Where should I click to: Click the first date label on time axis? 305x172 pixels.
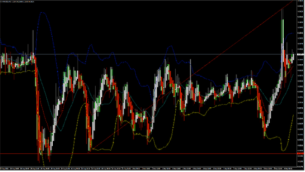click(x=5, y=169)
